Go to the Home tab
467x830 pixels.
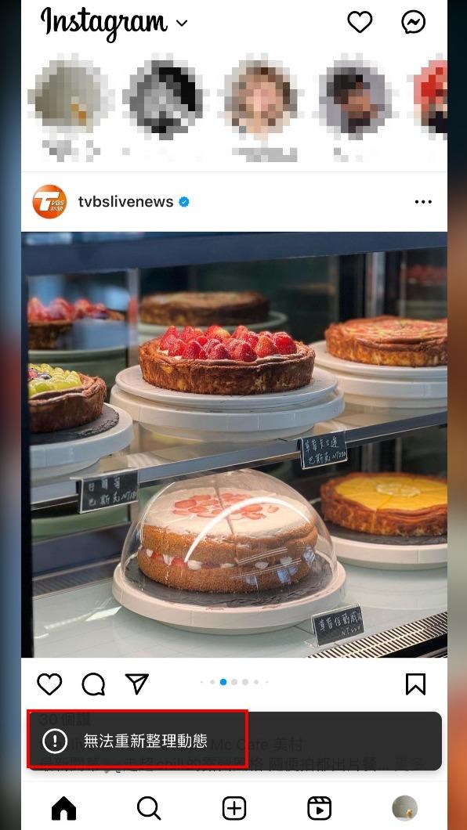pos(63,808)
